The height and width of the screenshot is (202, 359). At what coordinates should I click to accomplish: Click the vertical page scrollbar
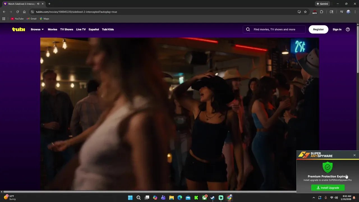[358, 49]
